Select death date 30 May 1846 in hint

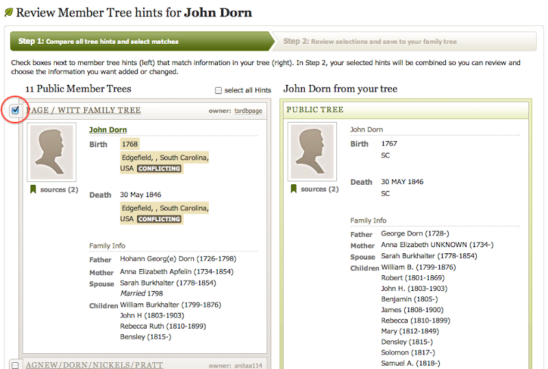click(140, 194)
